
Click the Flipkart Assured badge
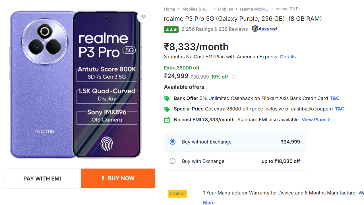[264, 29]
